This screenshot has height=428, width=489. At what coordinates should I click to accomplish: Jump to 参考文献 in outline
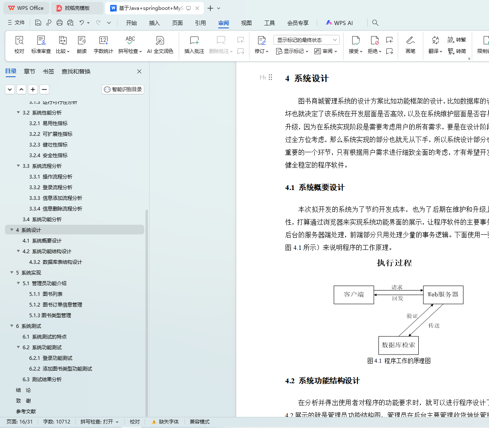[26, 412]
